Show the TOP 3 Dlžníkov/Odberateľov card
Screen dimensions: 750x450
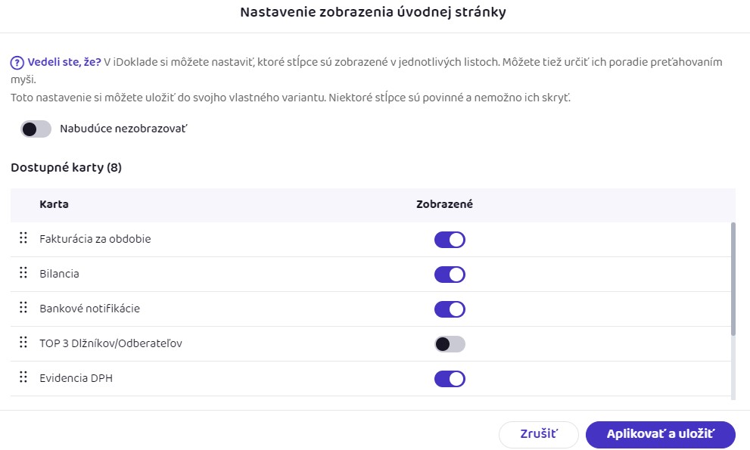(450, 344)
